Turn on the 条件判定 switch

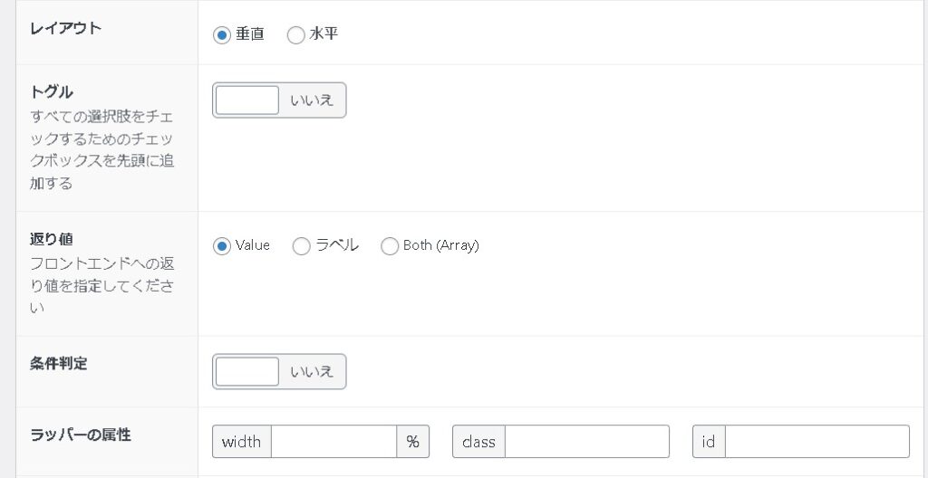point(279,371)
